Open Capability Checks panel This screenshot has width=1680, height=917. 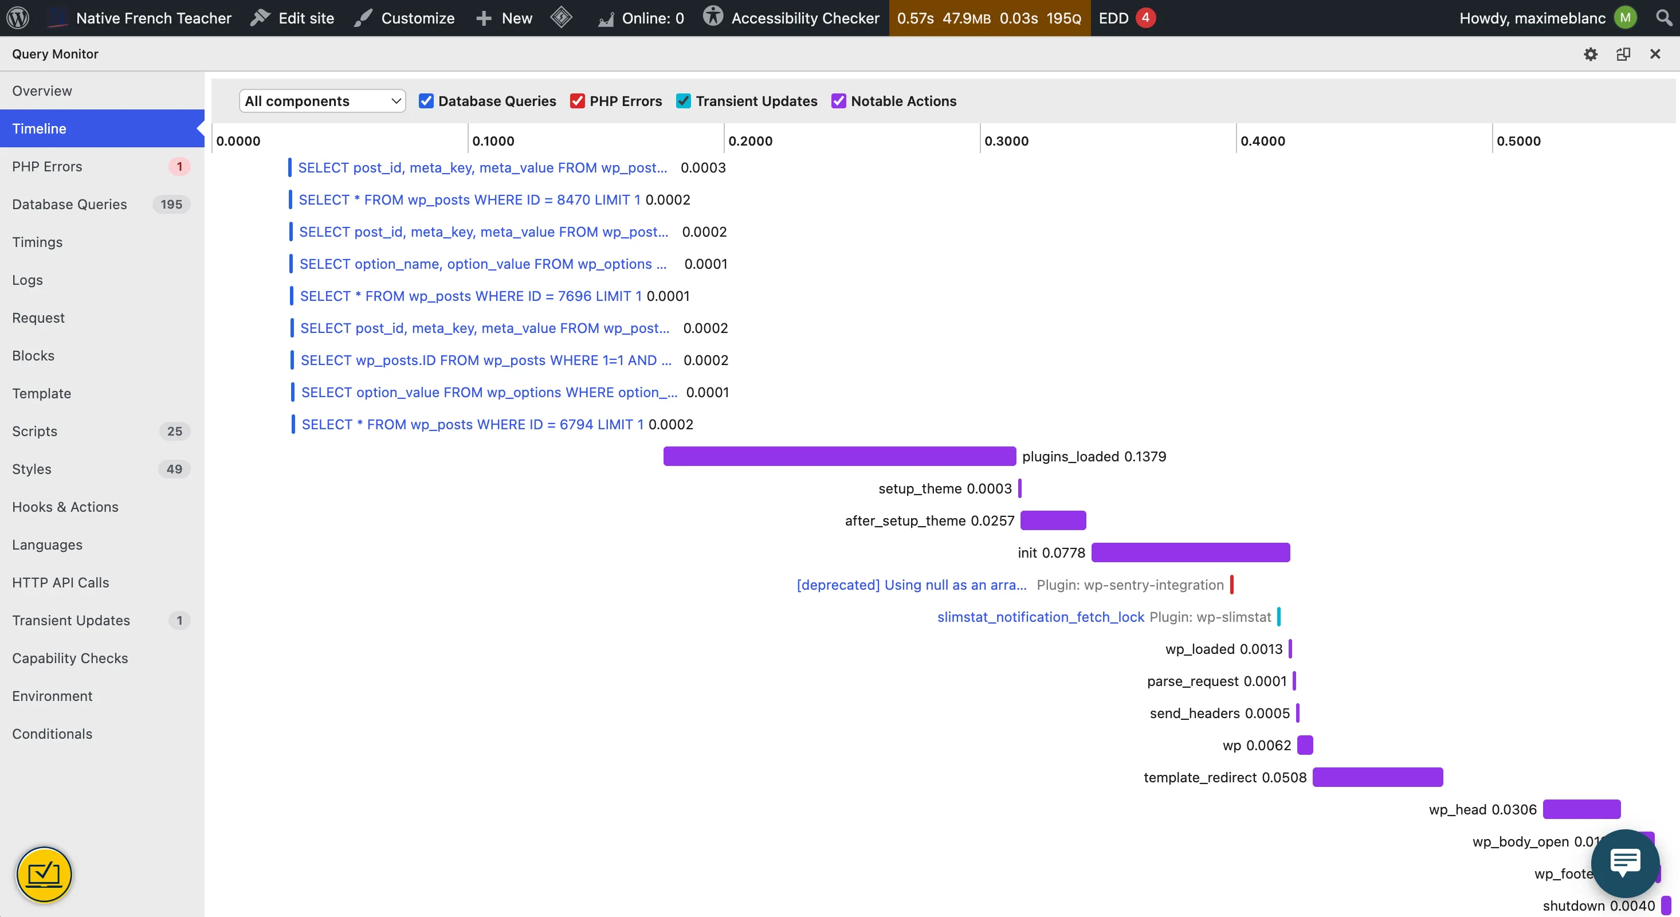pos(102,658)
